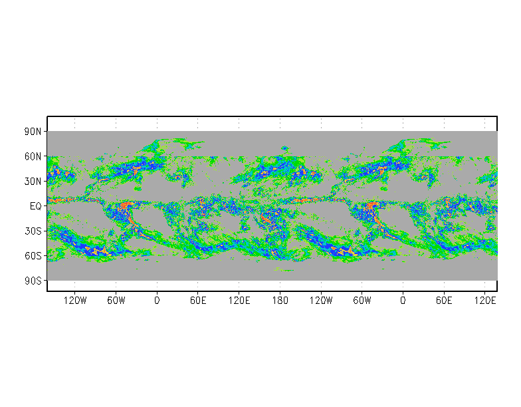Click the 180 longitude axis label

[280, 301]
